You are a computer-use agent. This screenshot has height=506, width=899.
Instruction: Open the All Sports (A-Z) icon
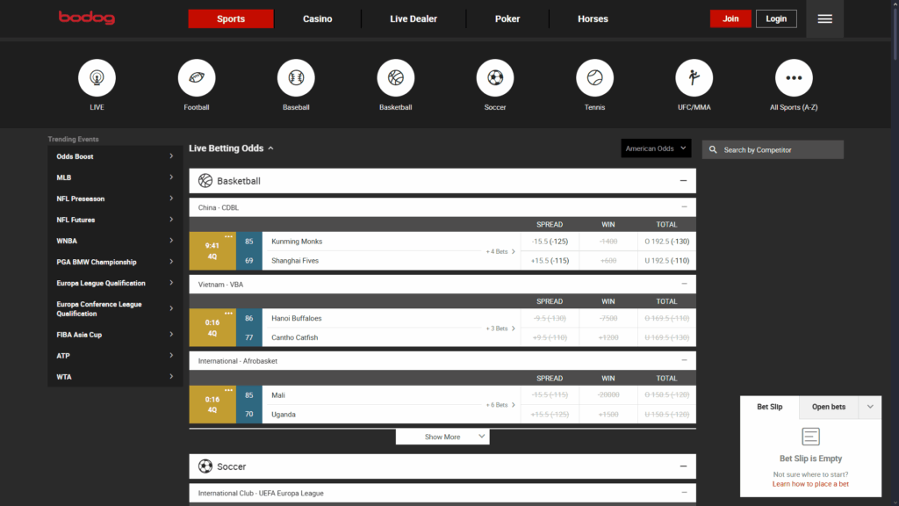click(x=793, y=77)
